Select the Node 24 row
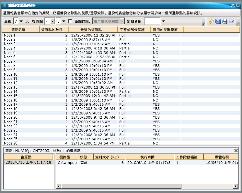The height and width of the screenshot is (193, 242). [x=121, y=135]
